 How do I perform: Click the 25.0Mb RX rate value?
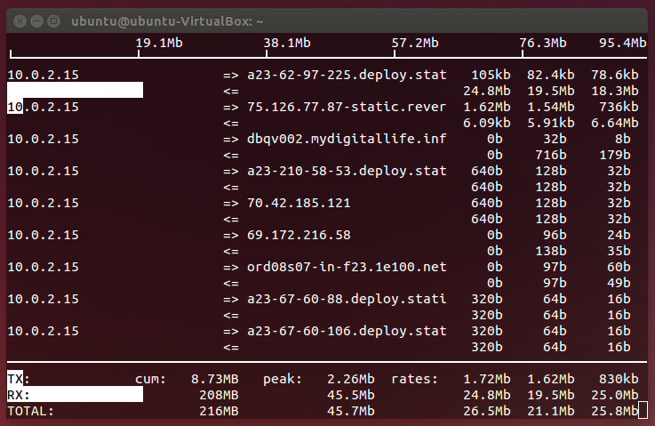pyautogui.click(x=614, y=395)
